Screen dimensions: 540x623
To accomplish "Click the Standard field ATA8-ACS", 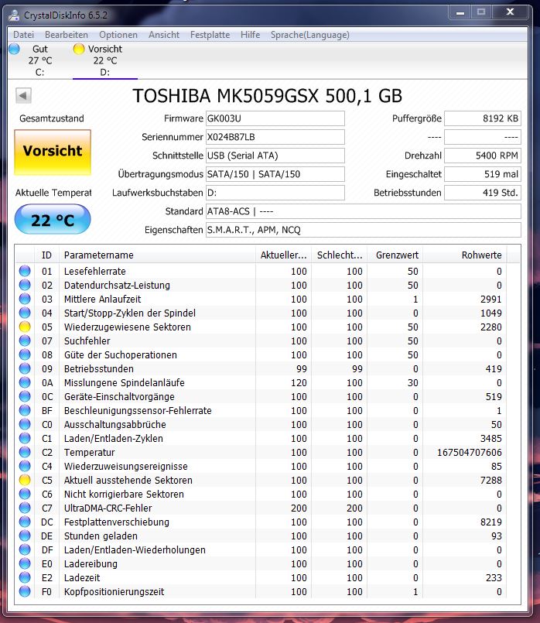I will coord(364,211).
